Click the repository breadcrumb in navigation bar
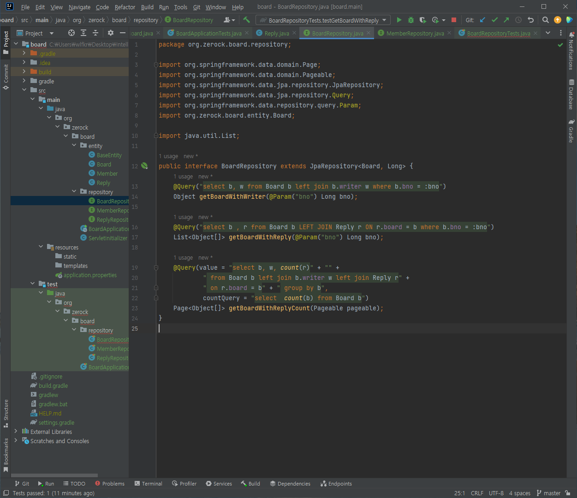Viewport: 577px width, 498px height. click(146, 20)
